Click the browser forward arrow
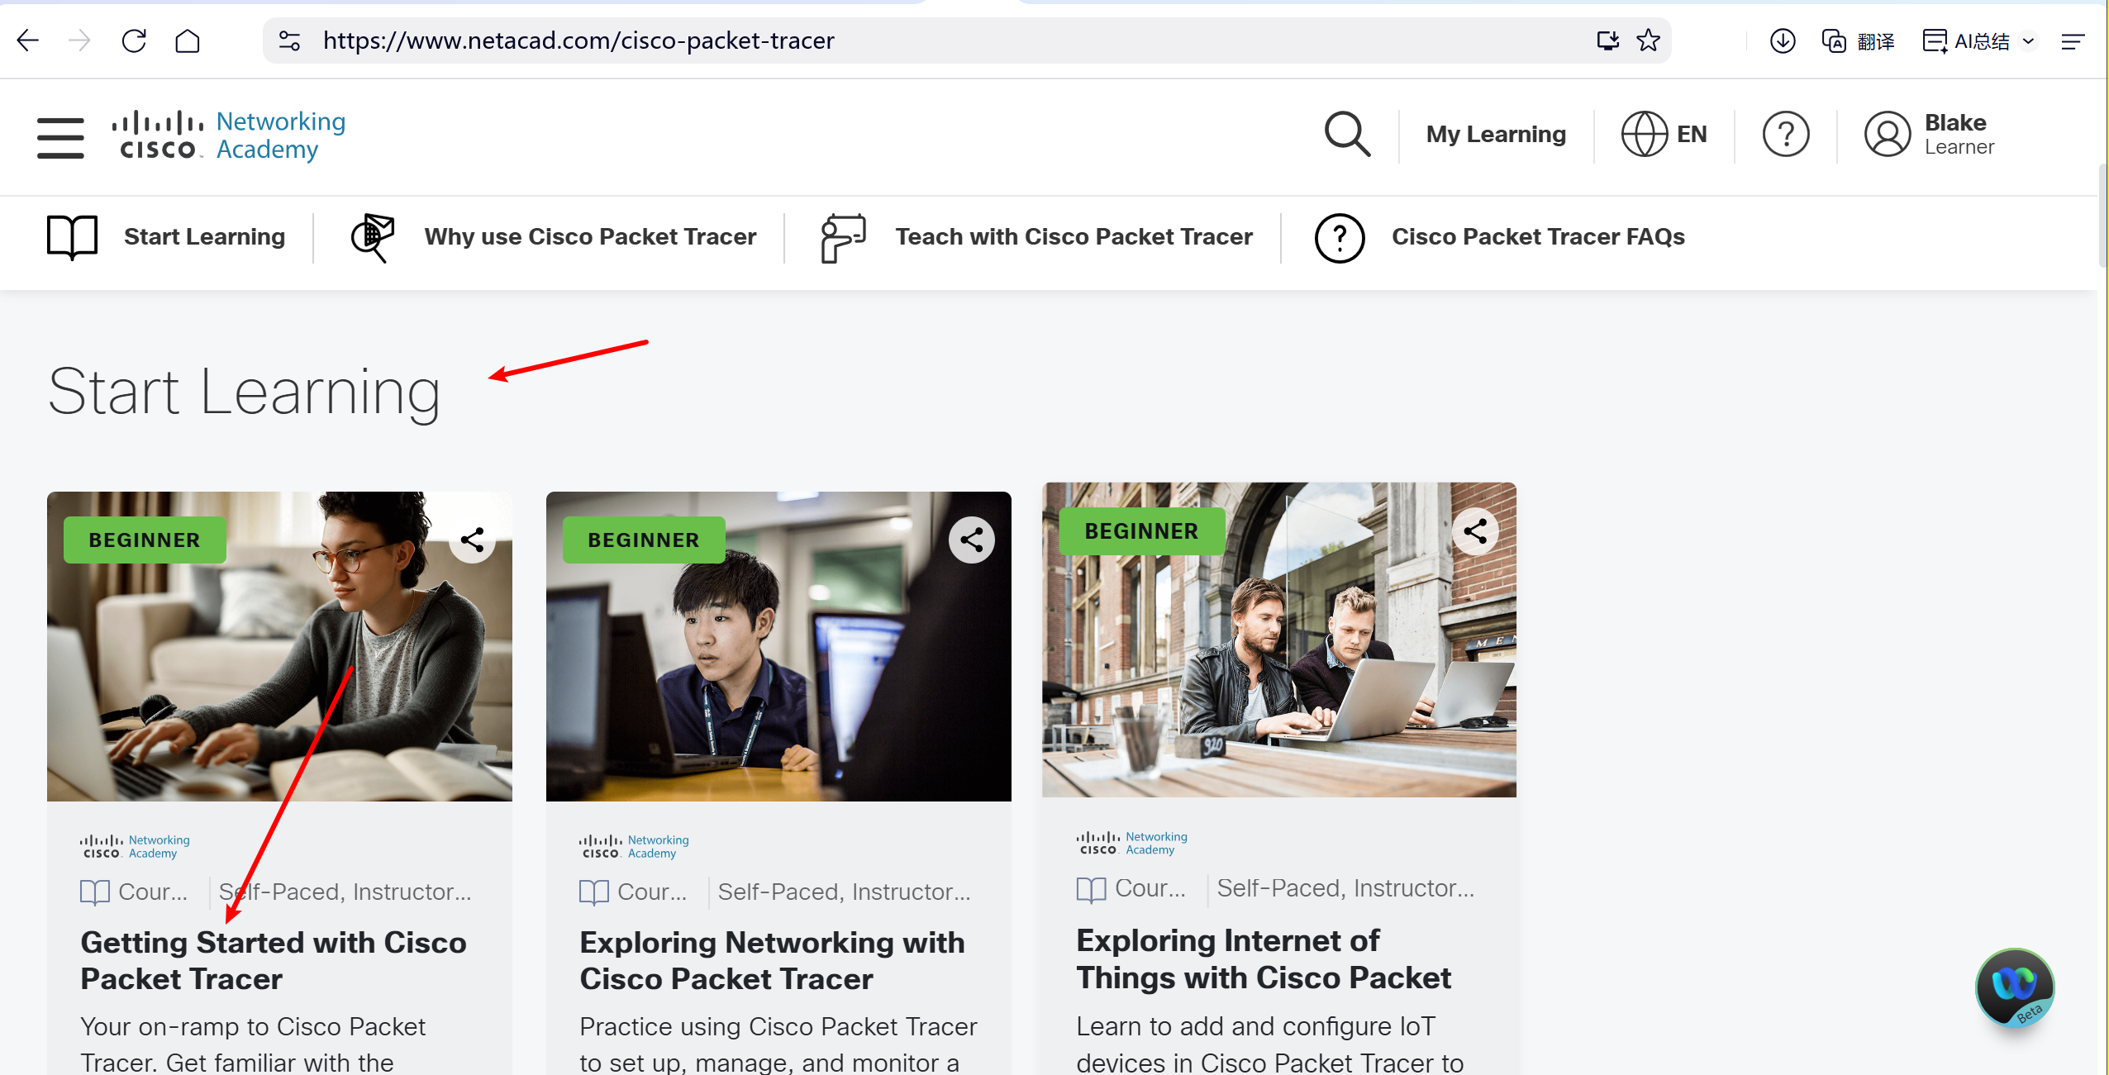 (79, 40)
